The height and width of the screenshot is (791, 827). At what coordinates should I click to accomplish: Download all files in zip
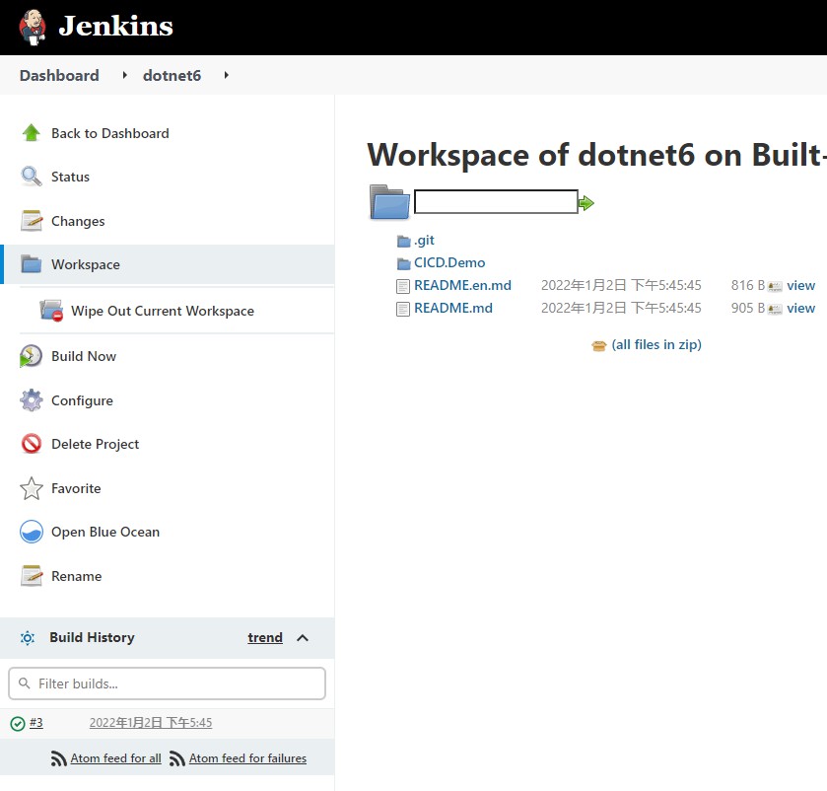pos(655,345)
